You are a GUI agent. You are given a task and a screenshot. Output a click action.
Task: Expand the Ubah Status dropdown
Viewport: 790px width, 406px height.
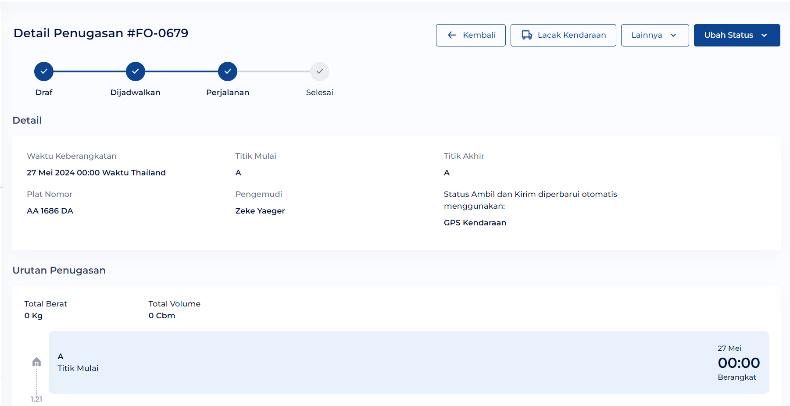737,35
